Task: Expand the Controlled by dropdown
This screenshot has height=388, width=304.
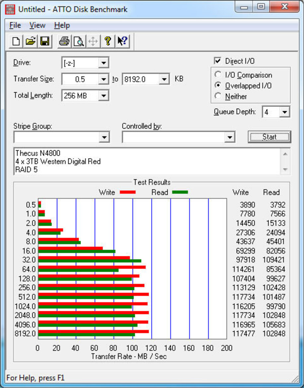Action: pos(230,137)
